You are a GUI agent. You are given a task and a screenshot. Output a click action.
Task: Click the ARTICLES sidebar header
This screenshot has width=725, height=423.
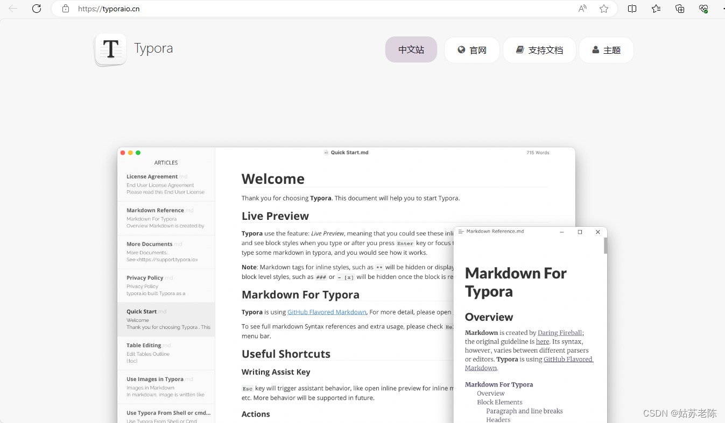pos(166,162)
